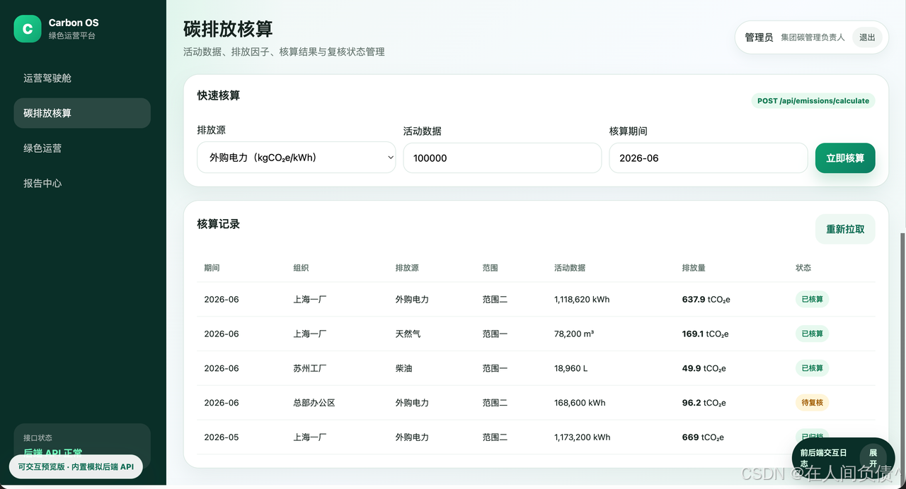
Task: Click the 637.9 tCO₂e value
Action: (706, 300)
